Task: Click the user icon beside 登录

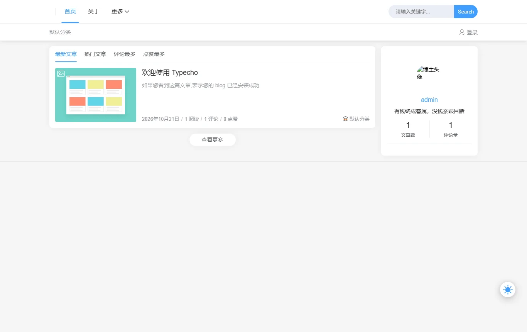Action: point(462,32)
